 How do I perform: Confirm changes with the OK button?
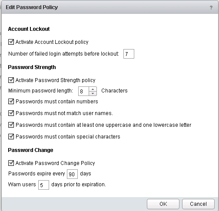(163, 204)
